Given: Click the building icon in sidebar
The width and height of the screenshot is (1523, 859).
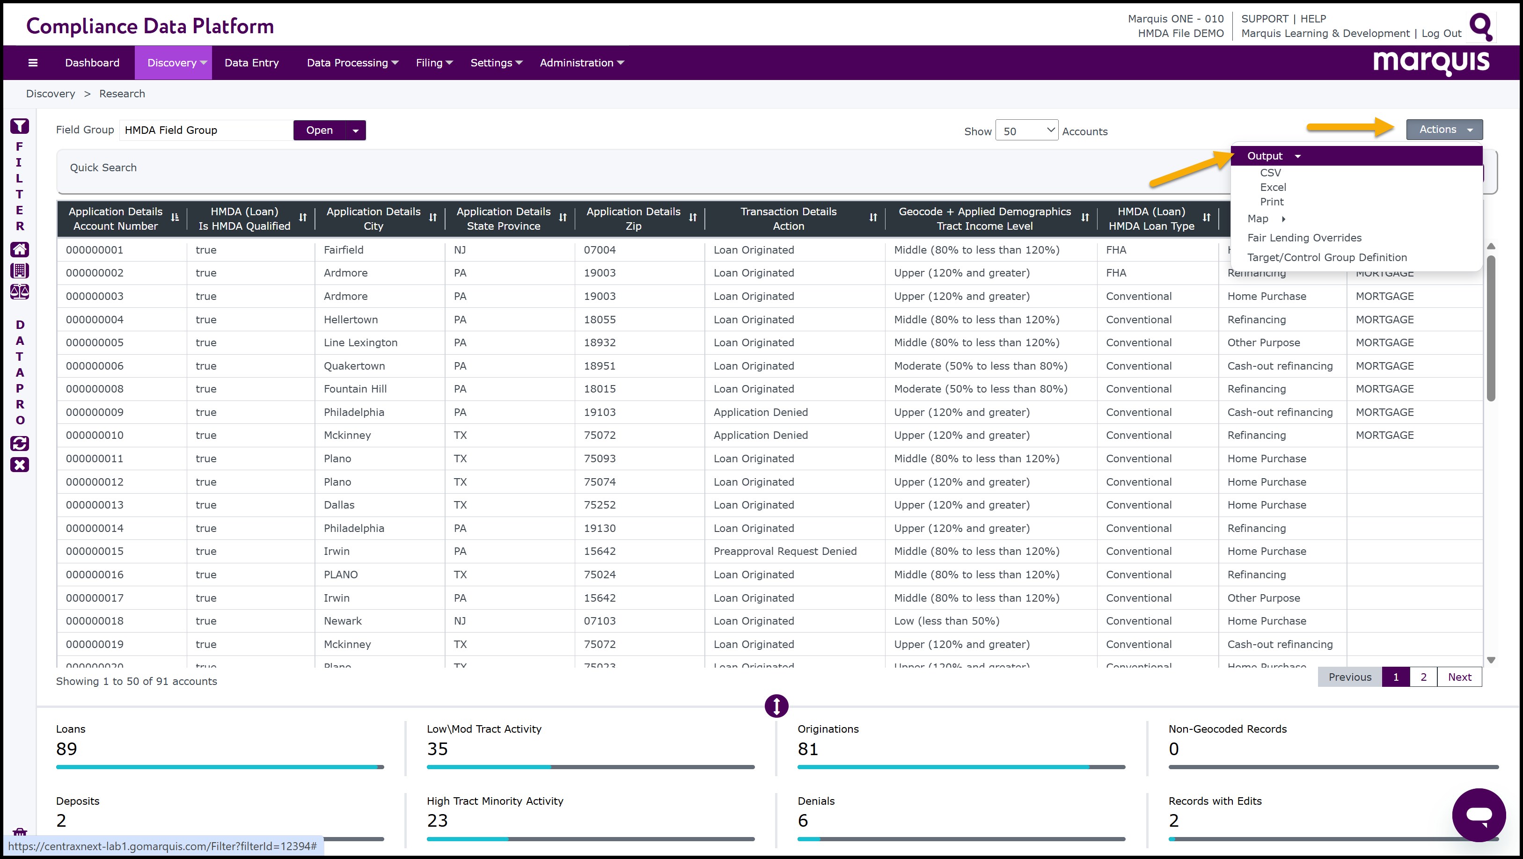Looking at the screenshot, I should [20, 271].
